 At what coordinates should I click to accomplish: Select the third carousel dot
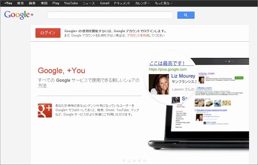134,161
